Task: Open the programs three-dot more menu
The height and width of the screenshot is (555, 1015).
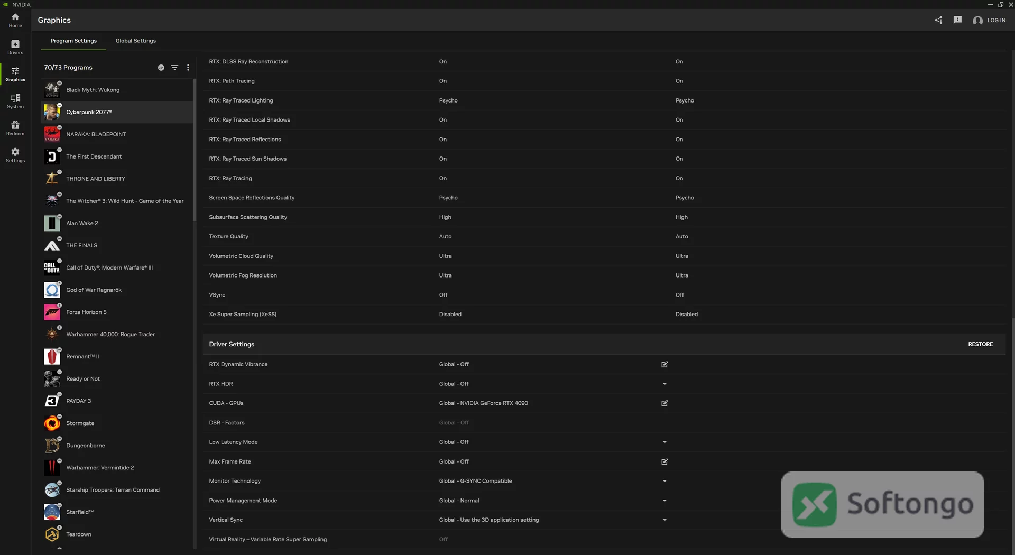Action: point(188,68)
